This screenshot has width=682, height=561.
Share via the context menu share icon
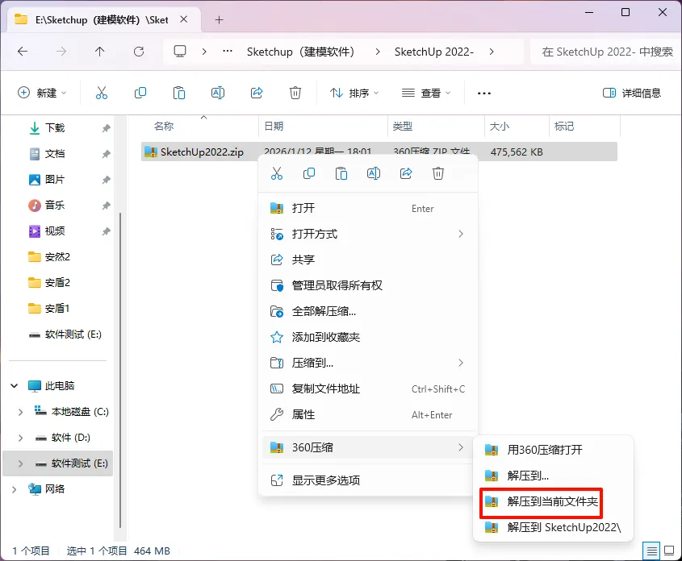click(406, 173)
